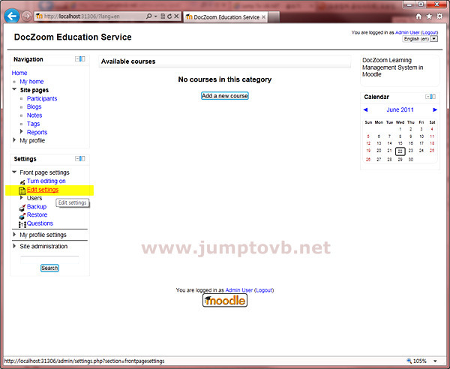Dock the Settings block to side
The image size is (450, 369).
82,159
